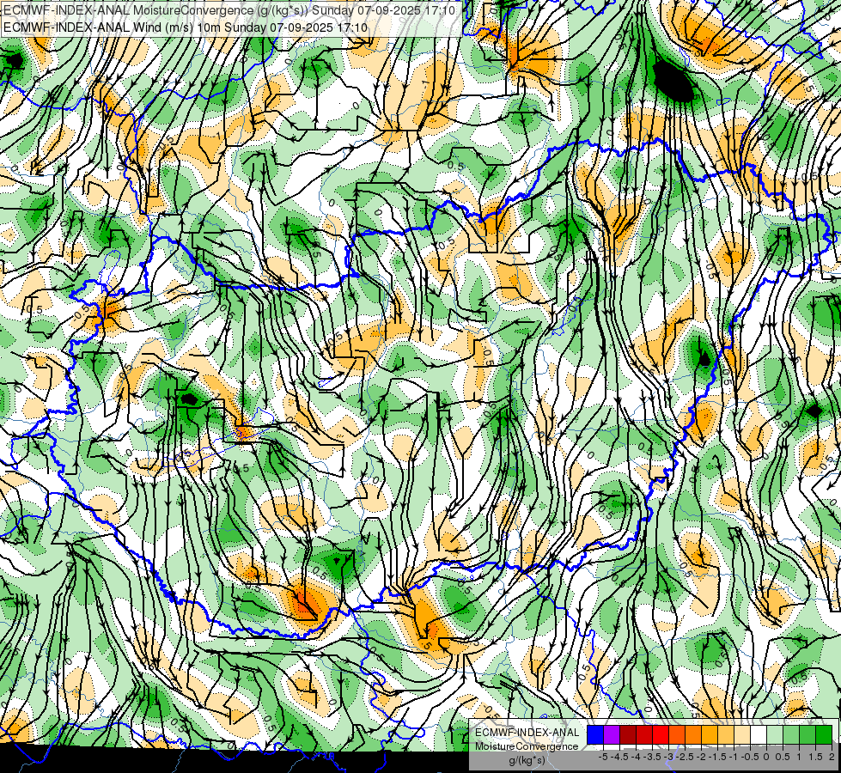Pick legend swatch between -3 and -2.5
This screenshot has width=841, height=773.
[677, 734]
